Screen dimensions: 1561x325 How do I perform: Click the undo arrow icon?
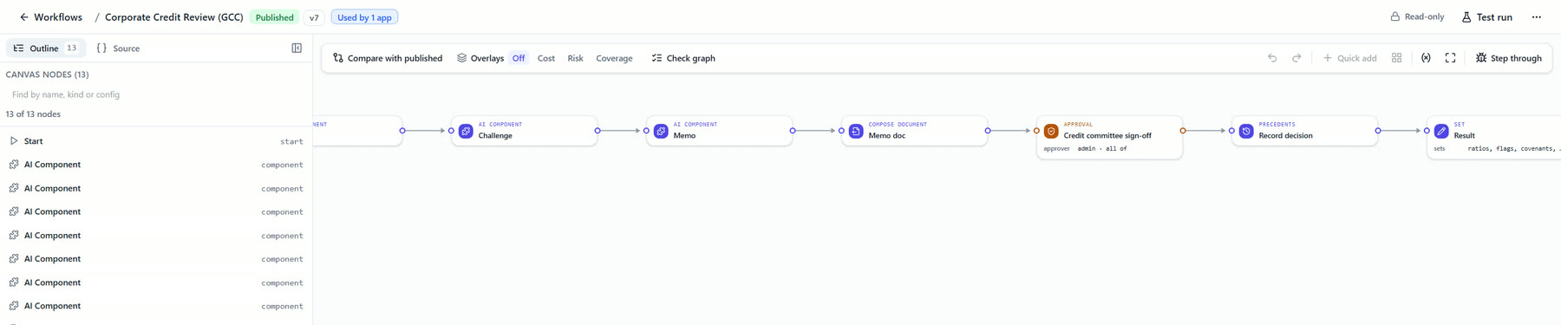click(x=1272, y=58)
